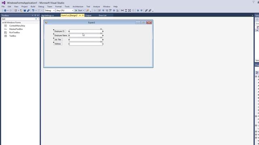Click the Form1 window icon in designer

pos(46,23)
